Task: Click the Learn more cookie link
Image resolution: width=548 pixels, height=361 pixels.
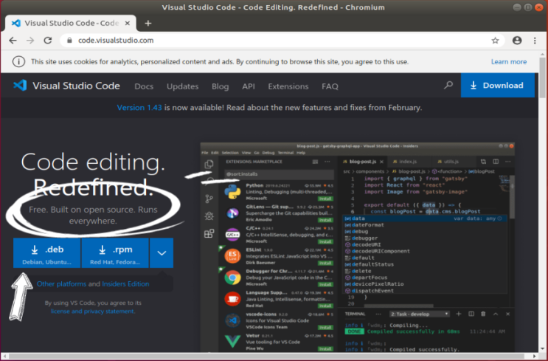Action: click(509, 62)
